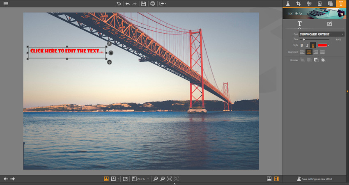Click the 4.0 % size value
Image resolution: width=349 pixels, height=185 pixels.
(x=338, y=39)
